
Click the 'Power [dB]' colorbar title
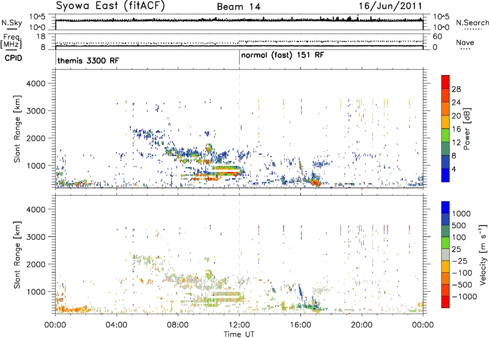[x=467, y=129]
